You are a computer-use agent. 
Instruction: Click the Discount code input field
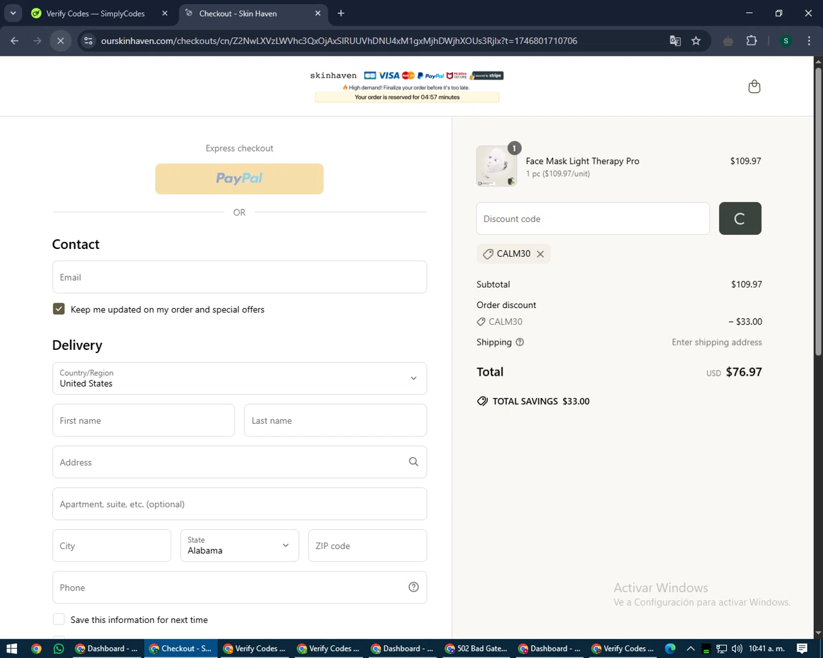click(593, 219)
